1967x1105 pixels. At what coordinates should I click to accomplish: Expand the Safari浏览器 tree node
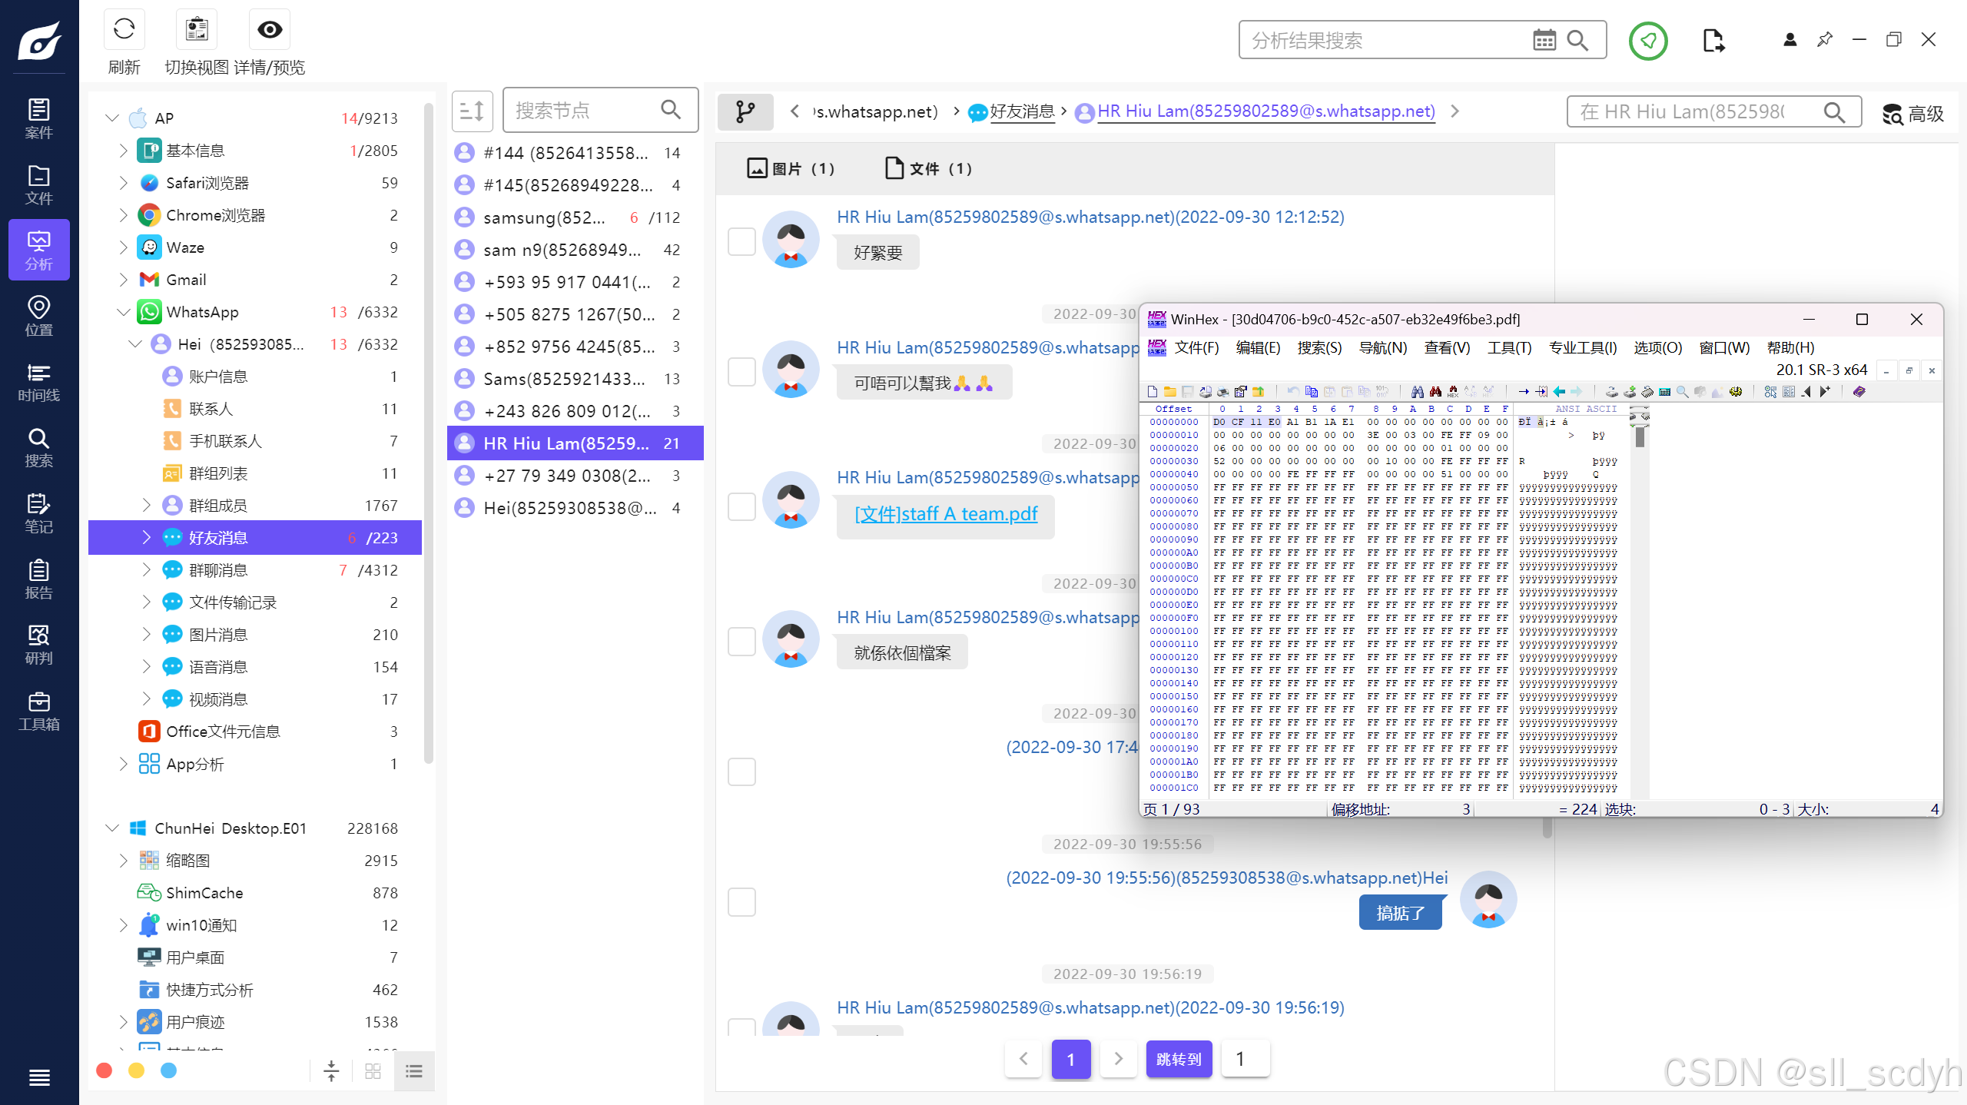coord(123,183)
